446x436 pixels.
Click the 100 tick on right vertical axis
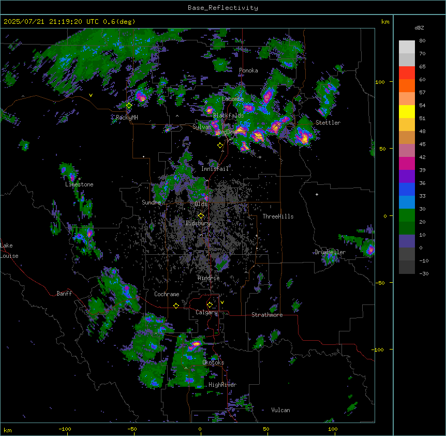coord(380,82)
